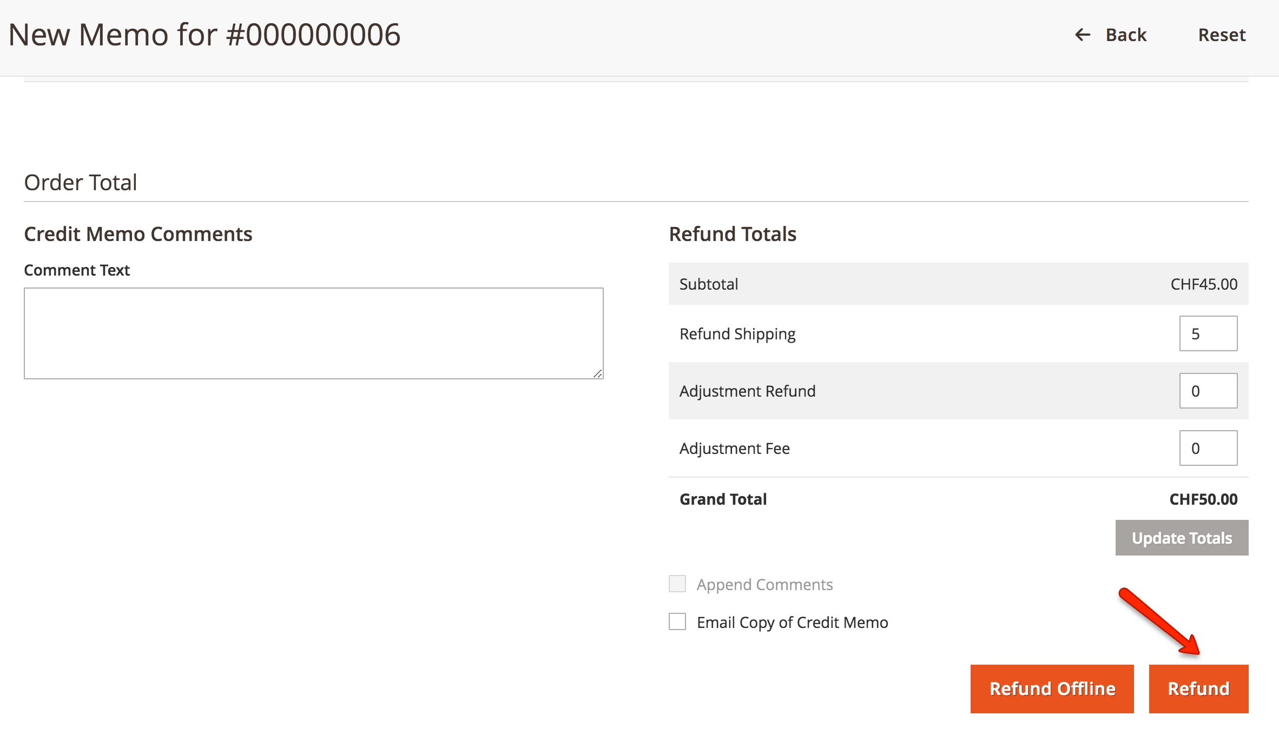The width and height of the screenshot is (1279, 749).
Task: Click the Order Total section heading
Action: pos(80,182)
